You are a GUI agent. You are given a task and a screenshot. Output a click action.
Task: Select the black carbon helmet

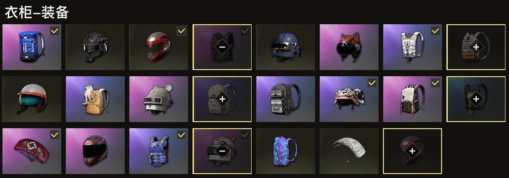click(x=95, y=47)
